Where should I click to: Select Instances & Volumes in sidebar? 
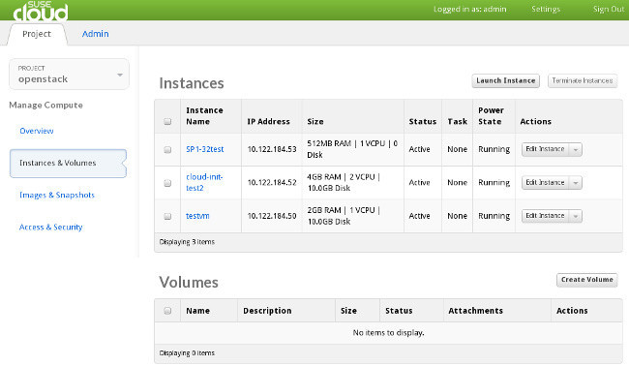tap(68, 163)
